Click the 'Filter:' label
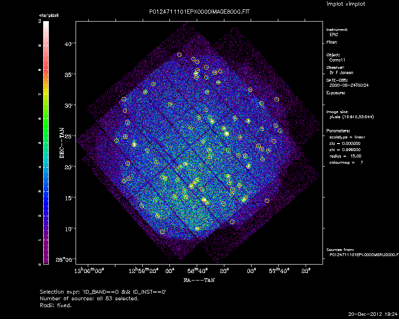Image resolution: width=399 pixels, height=319 pixels. [332, 43]
